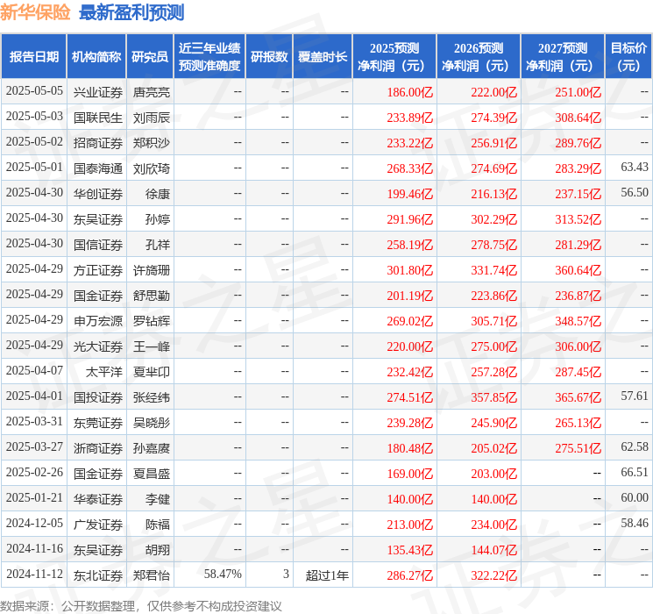Click the value 201.19亿

click(x=410, y=296)
